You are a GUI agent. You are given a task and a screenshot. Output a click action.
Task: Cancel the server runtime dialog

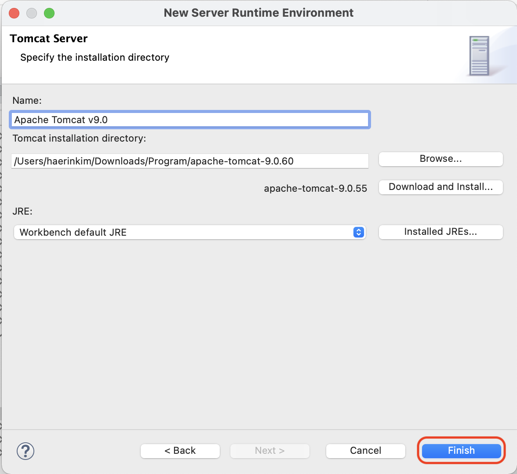tap(365, 451)
